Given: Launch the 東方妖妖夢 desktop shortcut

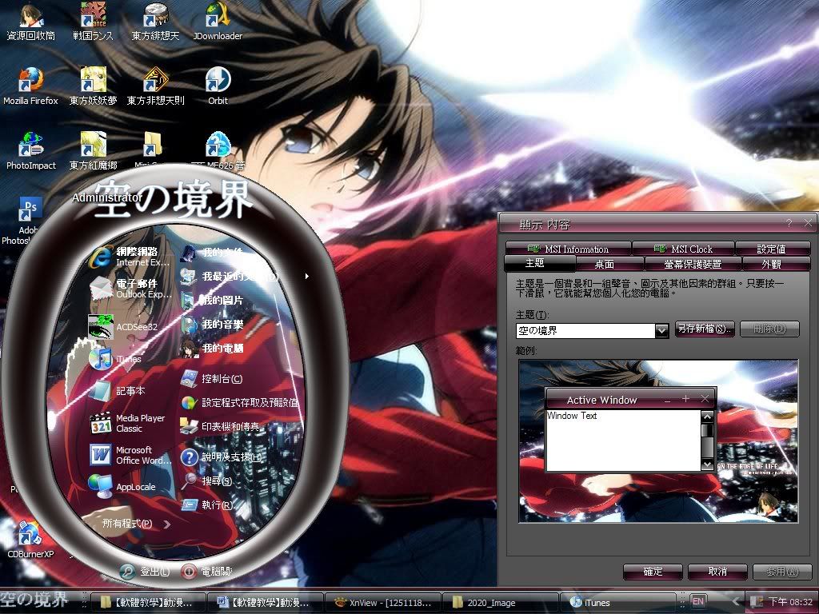Looking at the screenshot, I should 93,86.
